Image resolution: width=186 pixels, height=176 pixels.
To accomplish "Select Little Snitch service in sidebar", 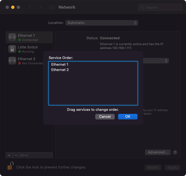I will [29, 49].
